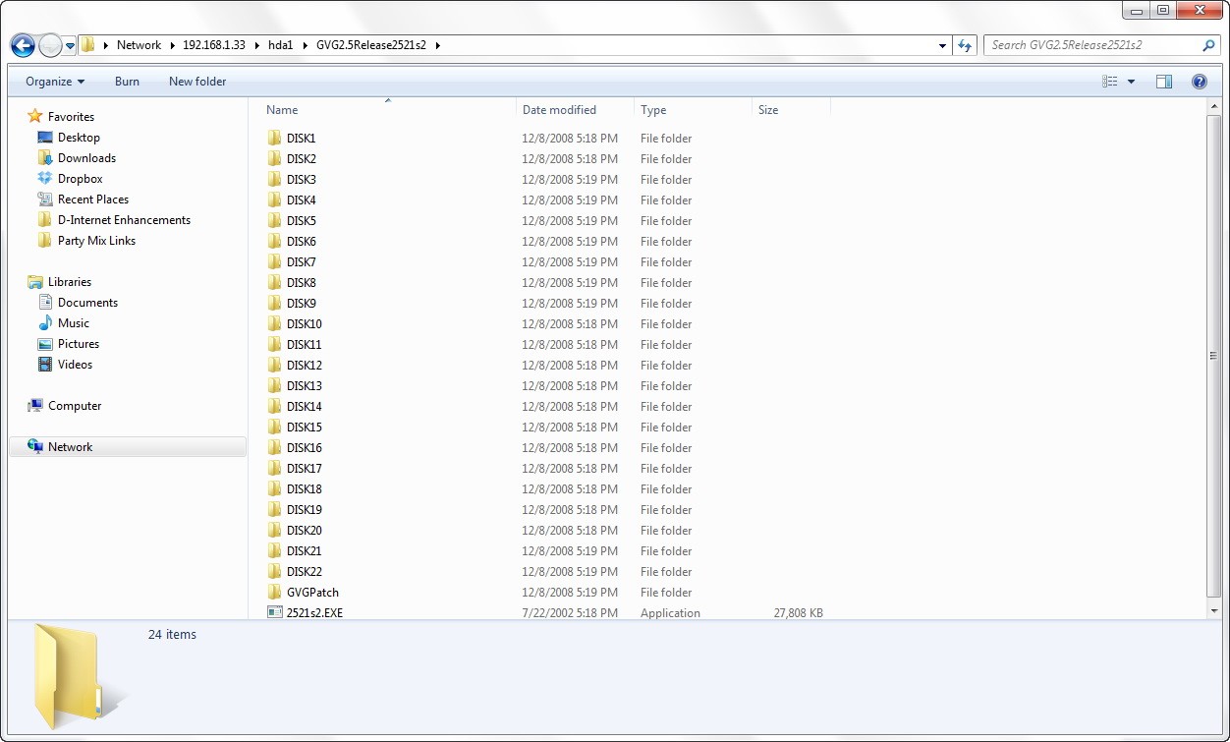Open the Organize dropdown menu
1230x742 pixels.
point(55,82)
